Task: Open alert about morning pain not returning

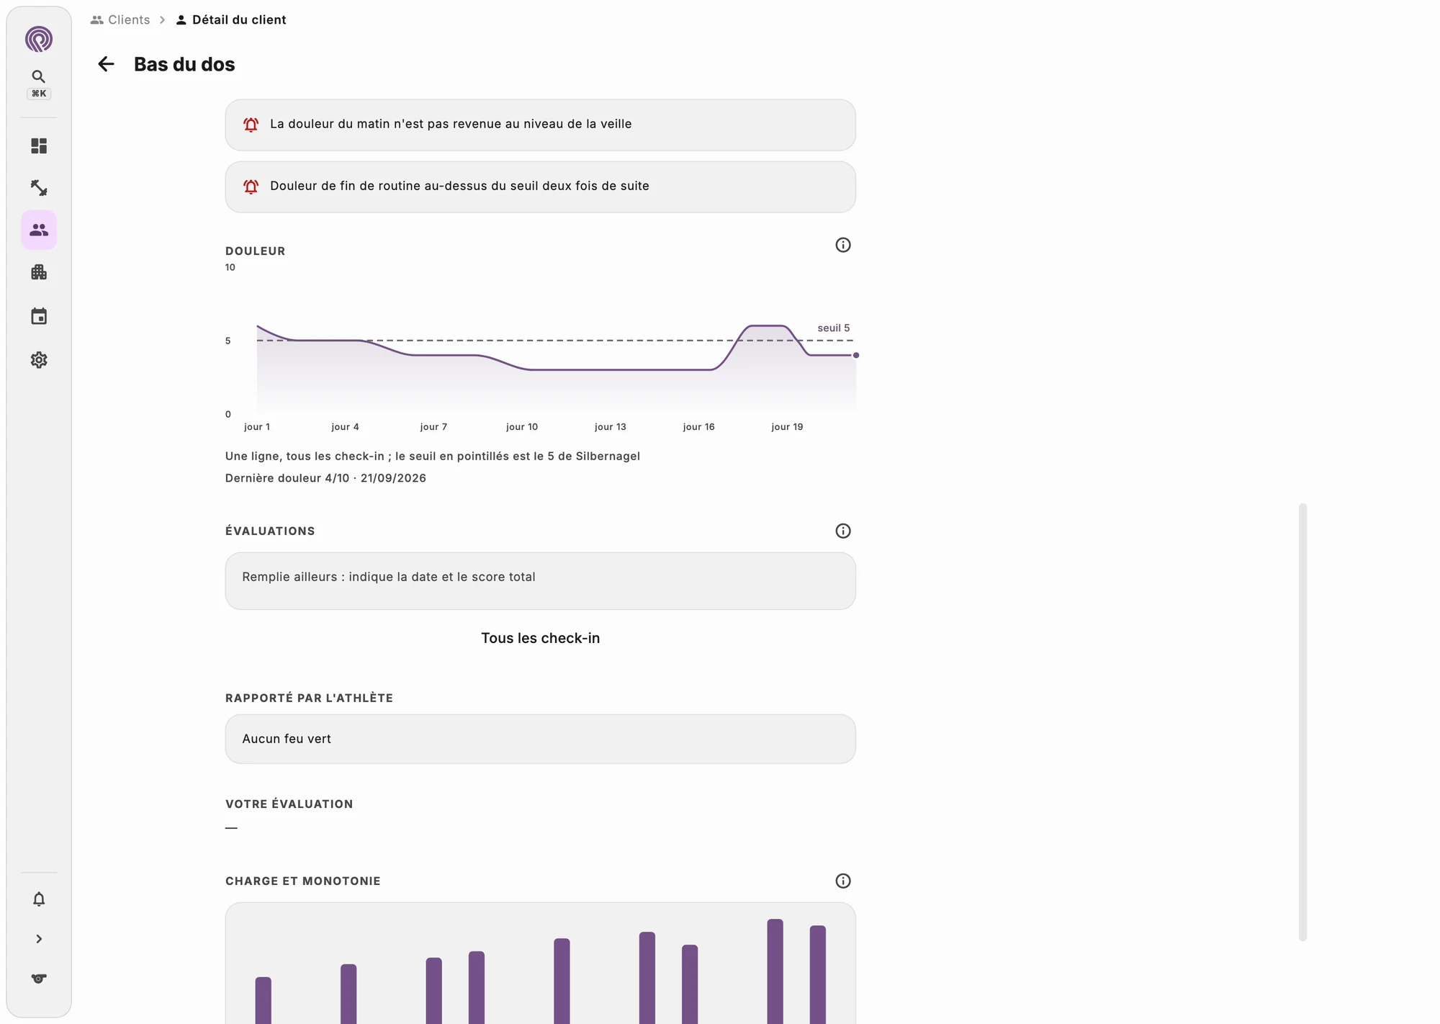Action: pos(540,125)
